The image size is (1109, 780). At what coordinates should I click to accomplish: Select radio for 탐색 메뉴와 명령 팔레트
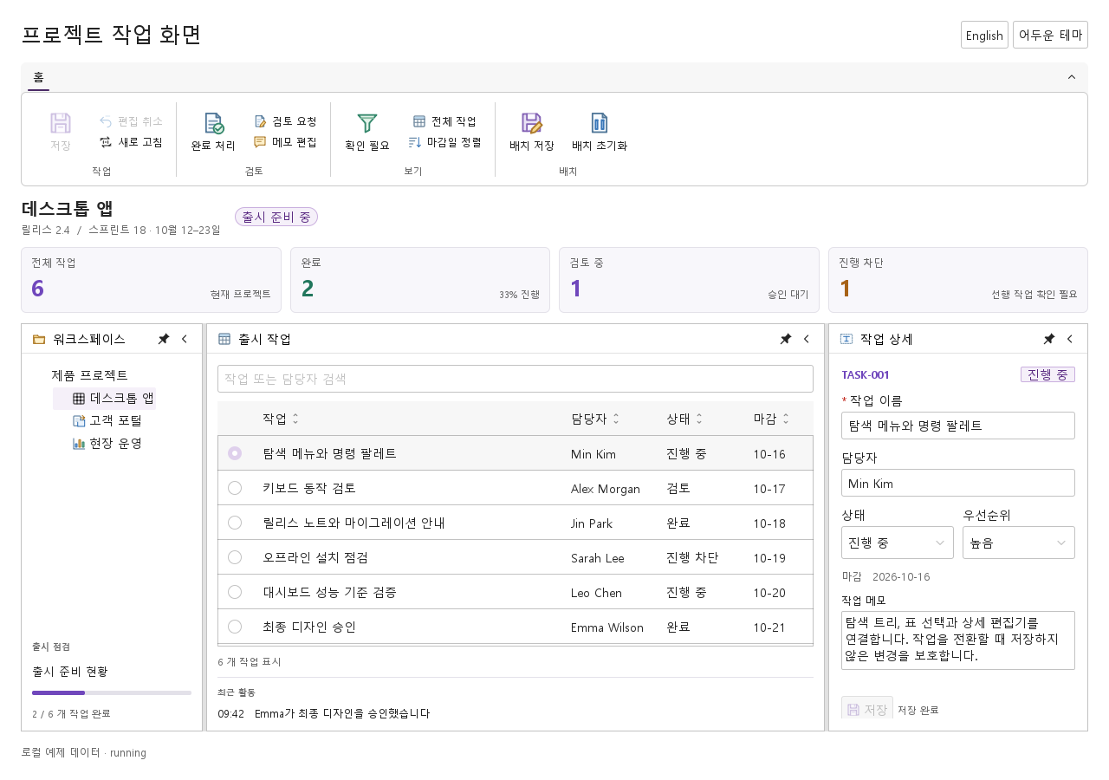(235, 453)
